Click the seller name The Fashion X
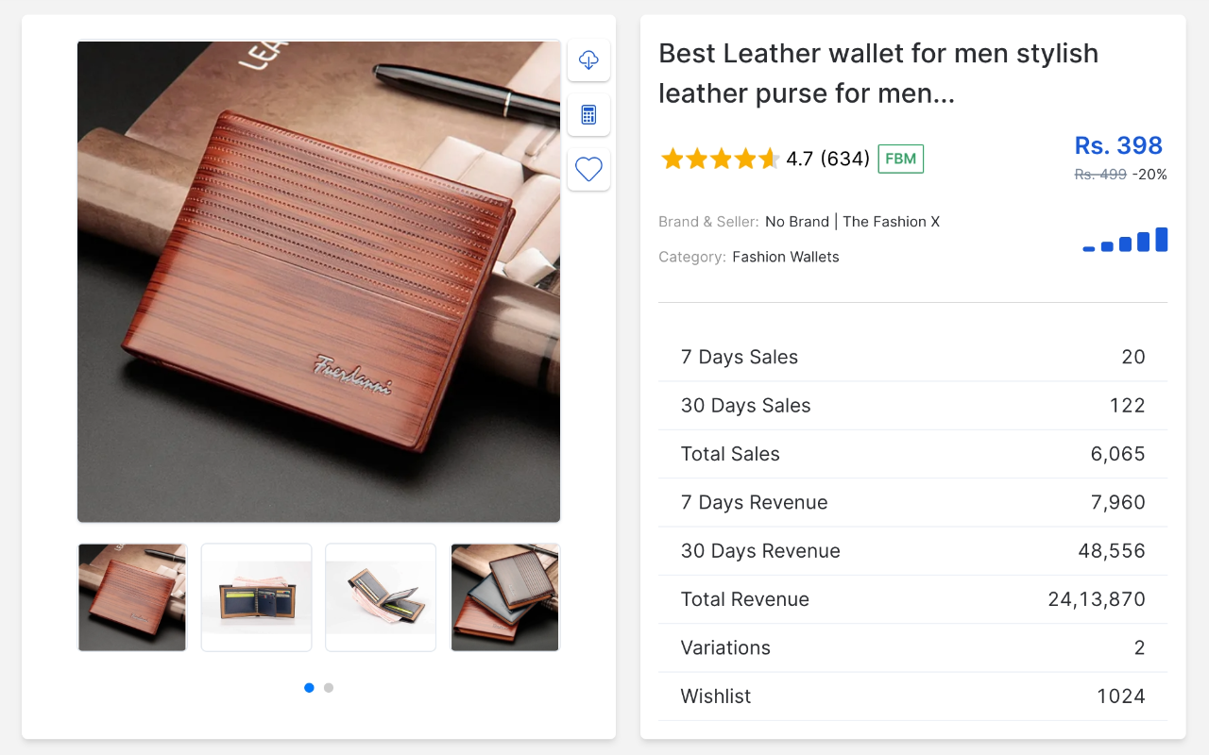The image size is (1209, 755). 891,221
